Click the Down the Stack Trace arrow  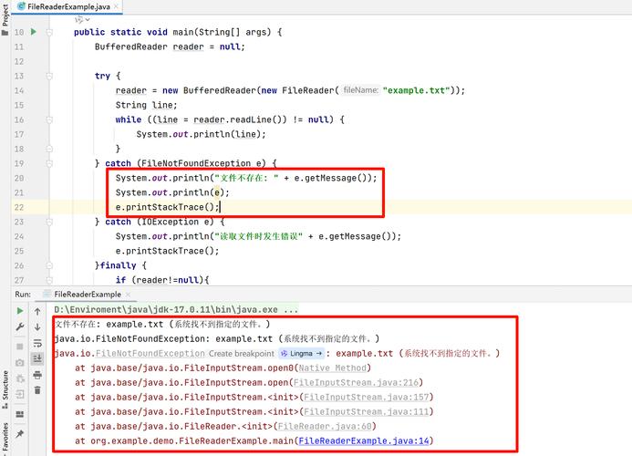click(37, 327)
